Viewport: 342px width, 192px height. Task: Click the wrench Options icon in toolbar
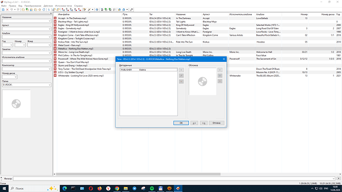(131, 9)
